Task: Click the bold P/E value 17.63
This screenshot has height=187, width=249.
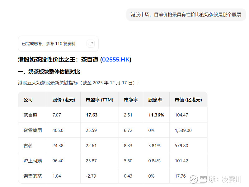Action: tap(92, 115)
